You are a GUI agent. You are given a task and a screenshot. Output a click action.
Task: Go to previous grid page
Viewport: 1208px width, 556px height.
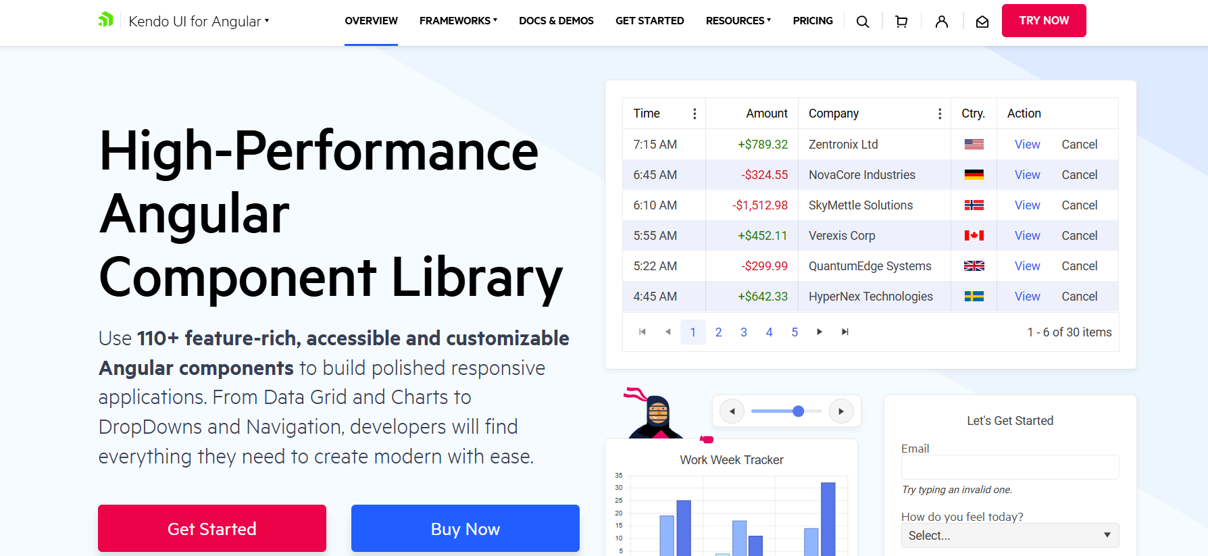pyautogui.click(x=668, y=332)
